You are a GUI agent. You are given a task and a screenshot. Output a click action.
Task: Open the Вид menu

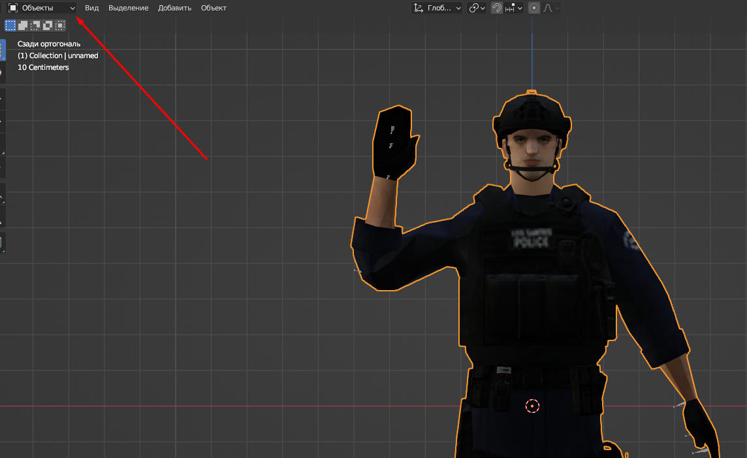91,8
